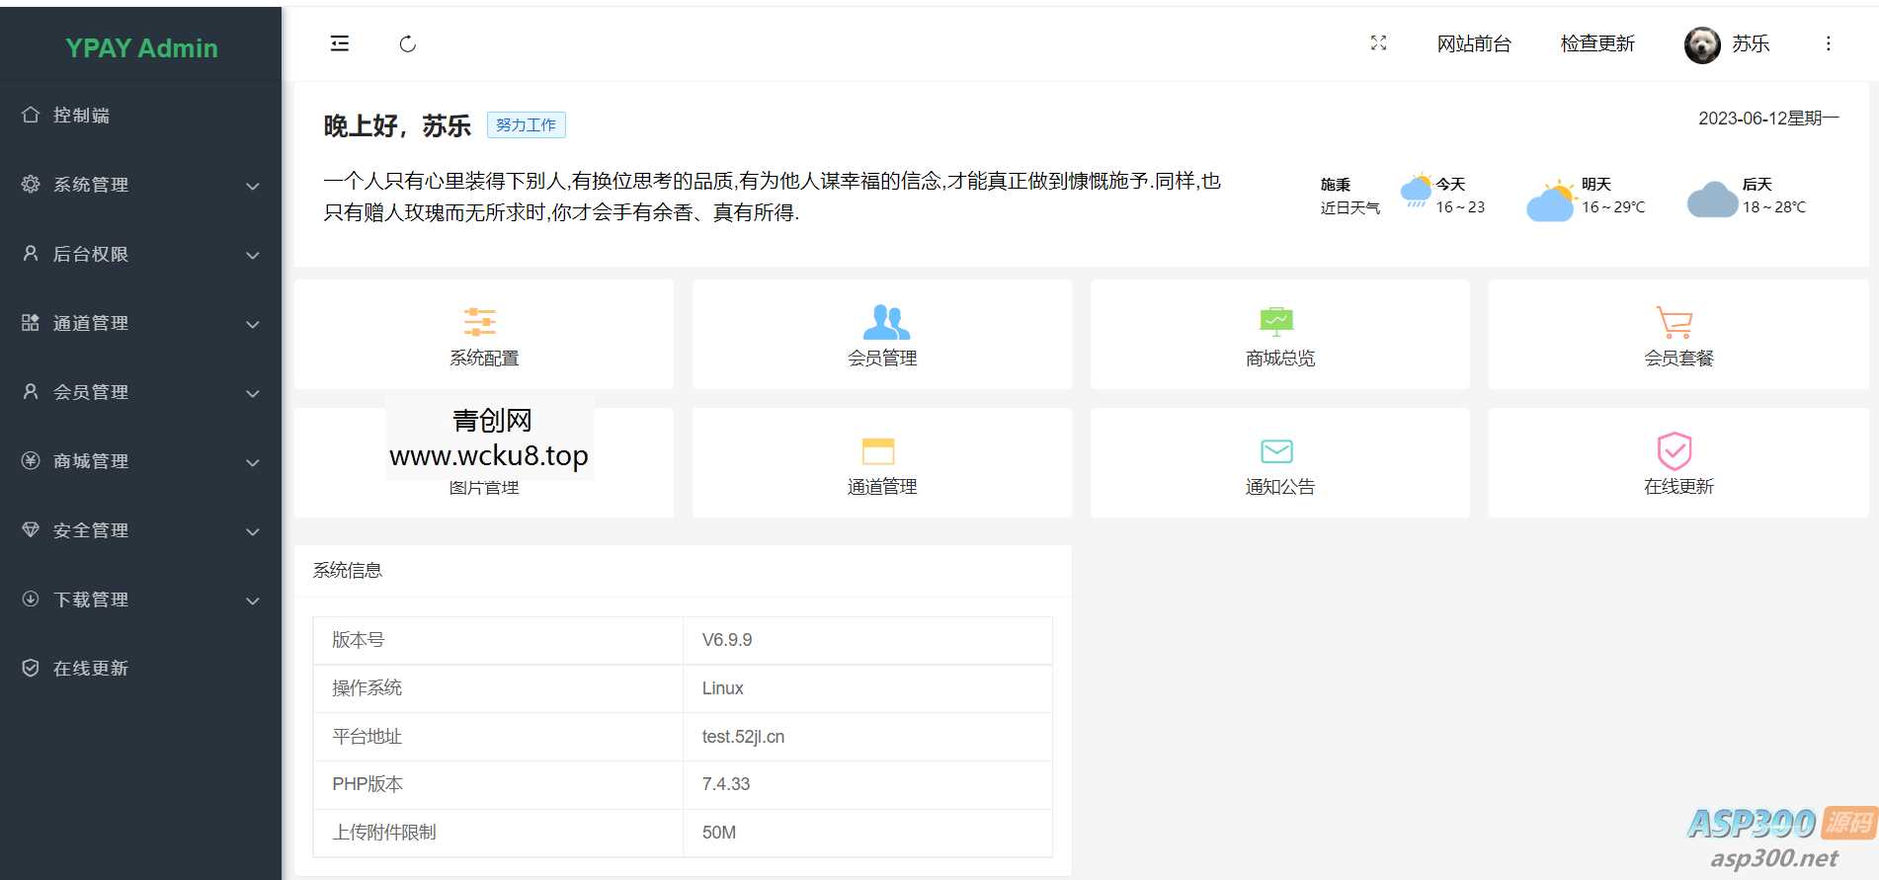The height and width of the screenshot is (880, 1879).
Task: Click the diamond icon beside 安全管理
Action: [31, 529]
